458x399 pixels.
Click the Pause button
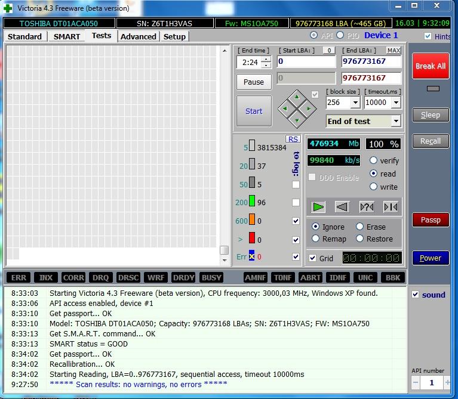click(254, 82)
